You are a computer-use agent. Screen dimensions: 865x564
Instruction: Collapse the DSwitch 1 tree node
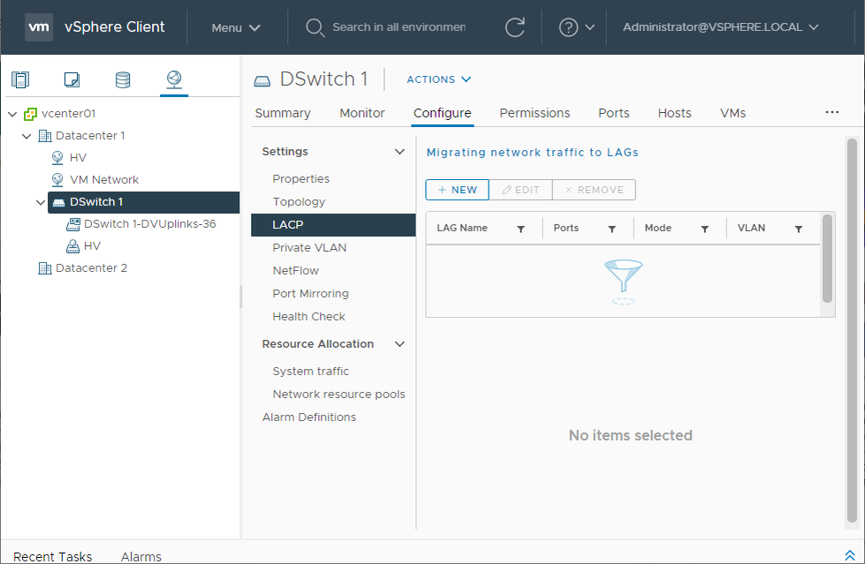41,202
